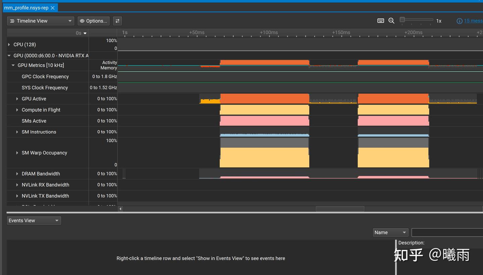Open the 15 messages link
Viewport: 483px width, 275px height.
[x=473, y=21]
